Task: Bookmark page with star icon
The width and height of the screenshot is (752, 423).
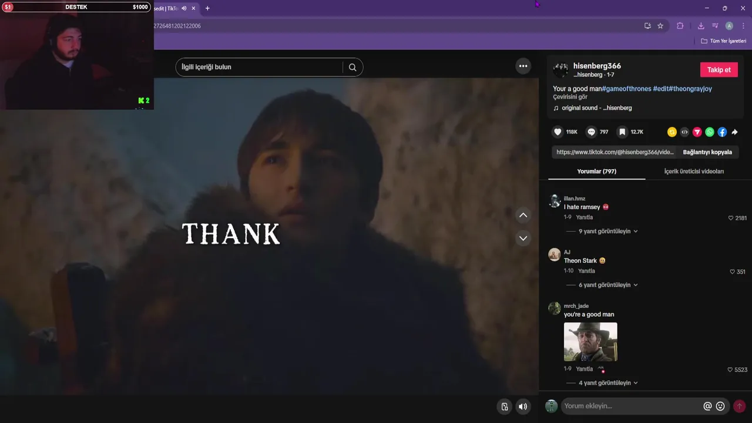Action: 660,26
